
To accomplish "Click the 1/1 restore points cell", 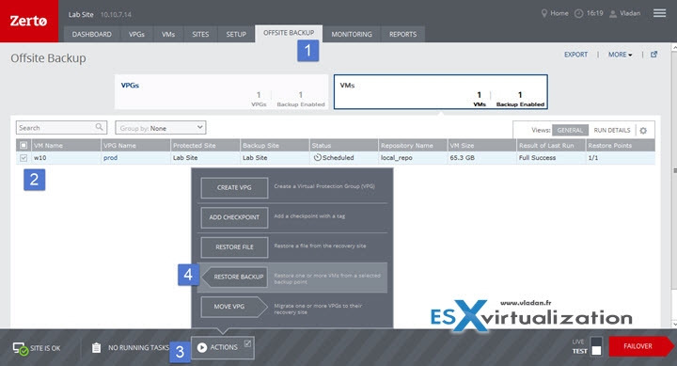I will [x=621, y=158].
